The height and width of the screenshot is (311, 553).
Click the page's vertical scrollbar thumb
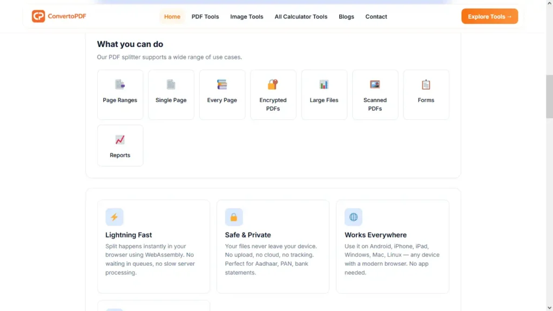pyautogui.click(x=549, y=97)
